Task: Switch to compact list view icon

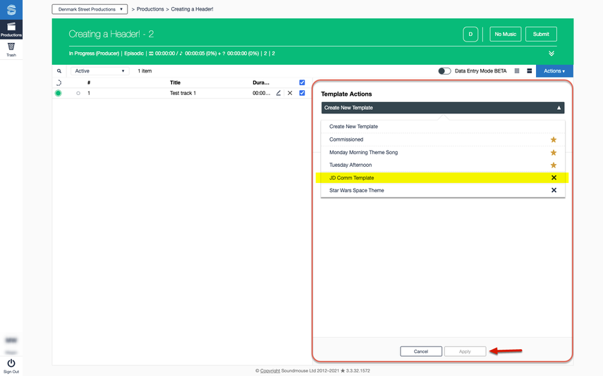Action: 517,71
